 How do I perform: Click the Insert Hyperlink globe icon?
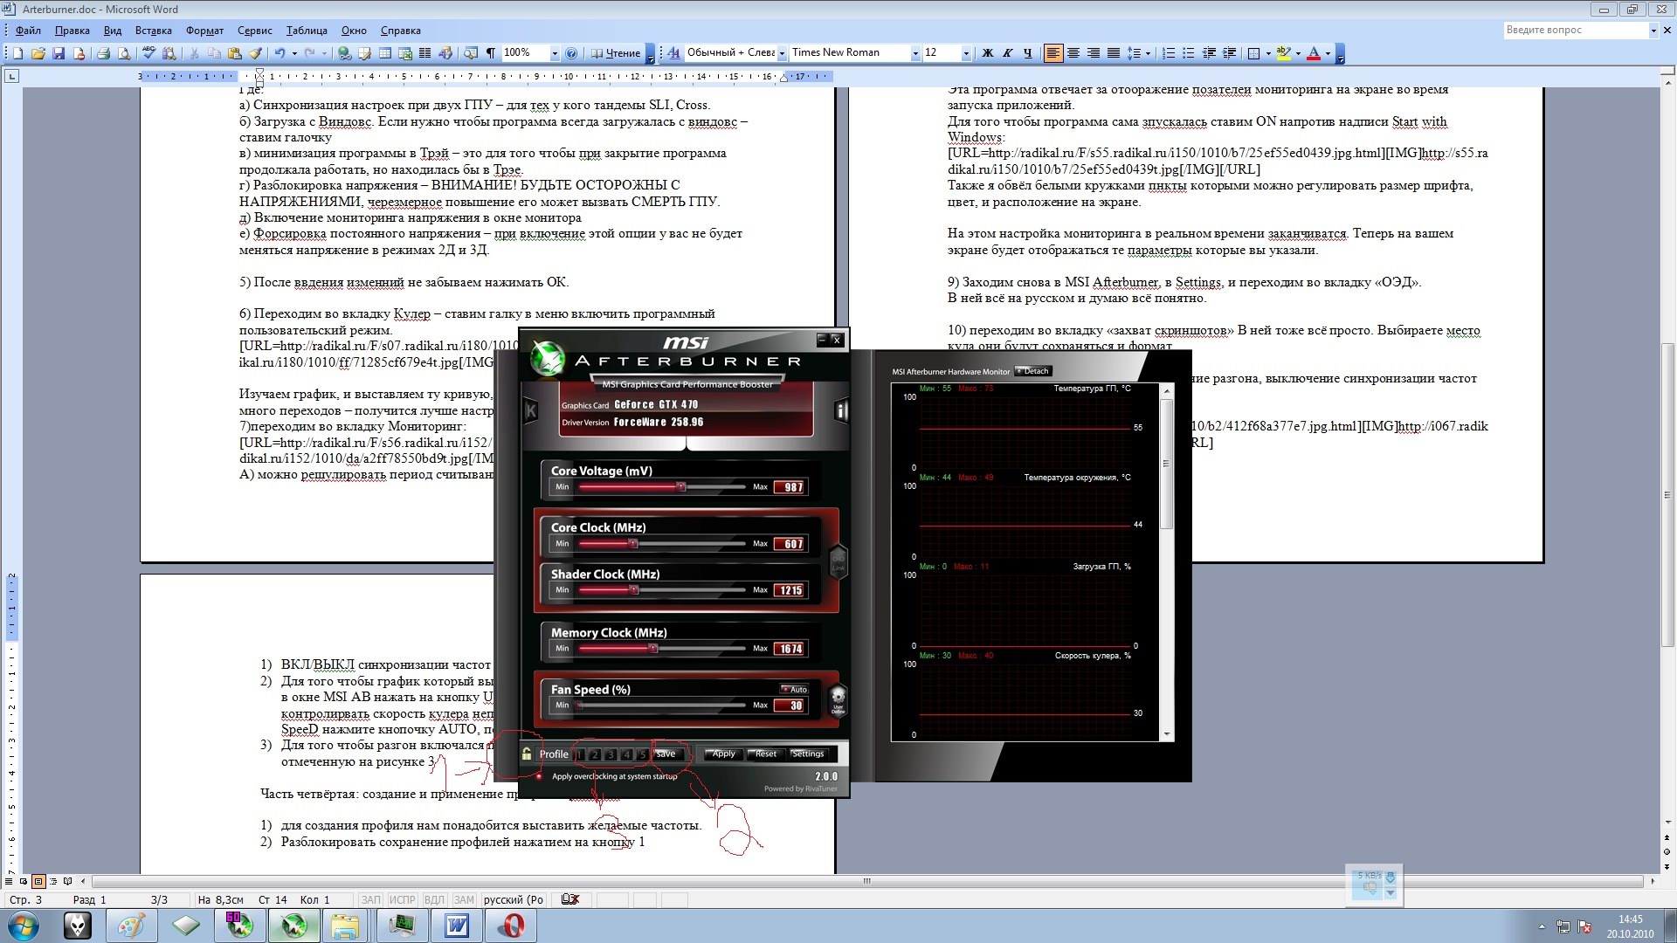tap(344, 53)
